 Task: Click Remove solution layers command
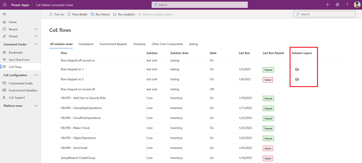(x=155, y=14)
